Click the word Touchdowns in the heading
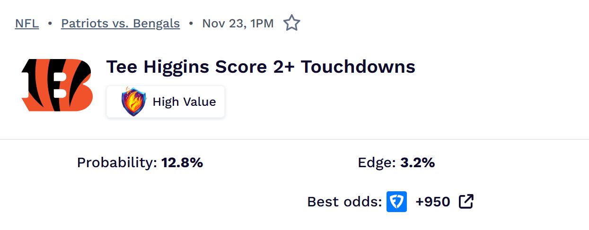 tap(358, 67)
